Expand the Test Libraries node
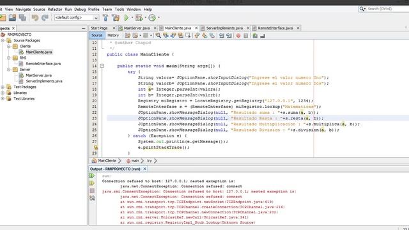Image resolution: width=409 pixels, height=230 pixels. pyautogui.click(x=3, y=98)
